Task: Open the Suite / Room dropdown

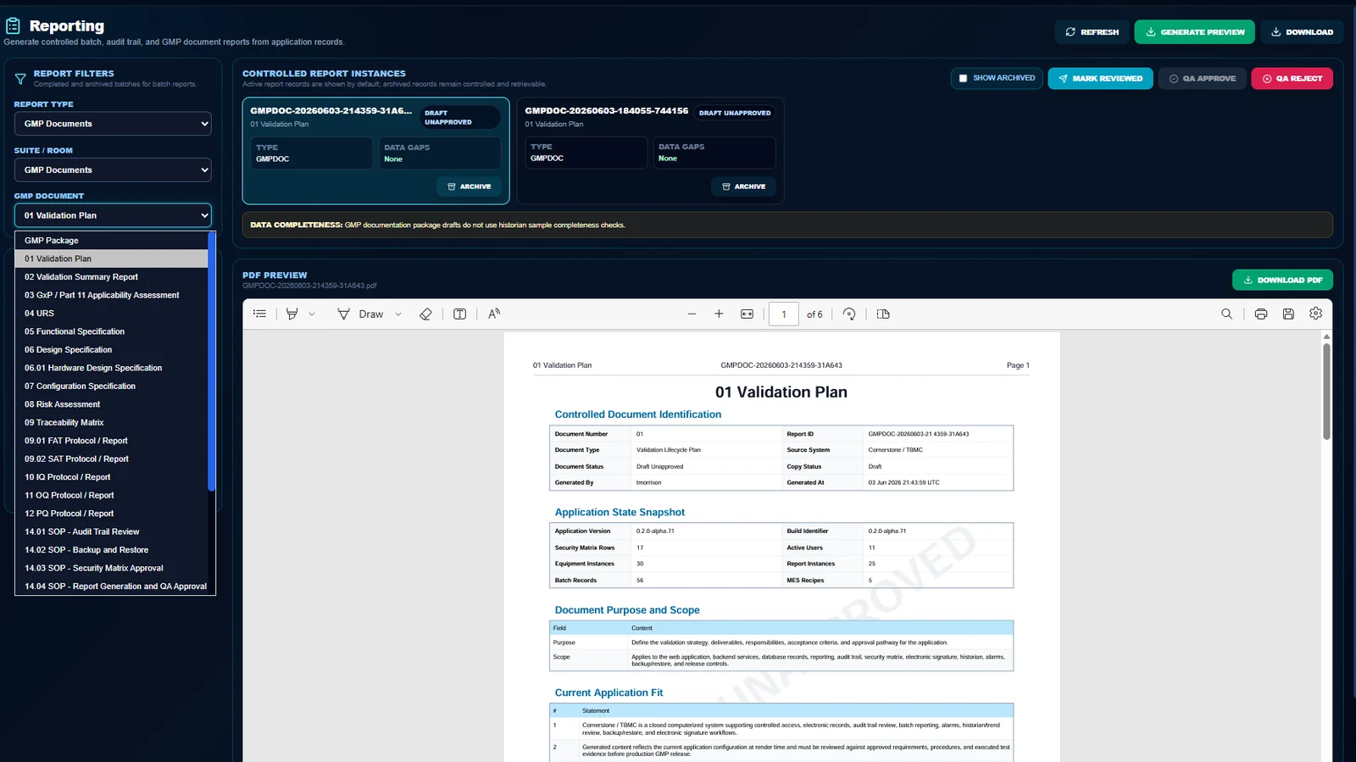Action: coord(113,170)
